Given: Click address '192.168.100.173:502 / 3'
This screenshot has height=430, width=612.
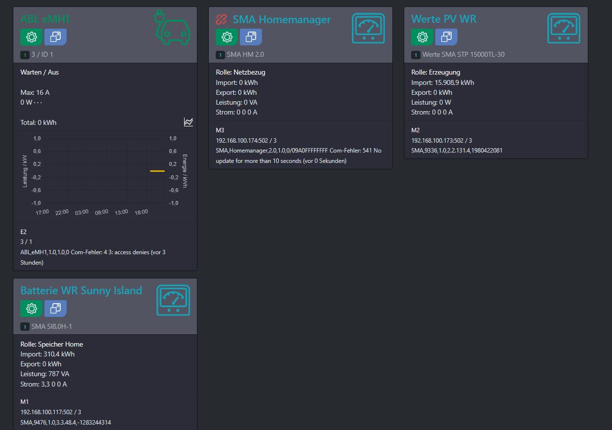Looking at the screenshot, I should [442, 141].
